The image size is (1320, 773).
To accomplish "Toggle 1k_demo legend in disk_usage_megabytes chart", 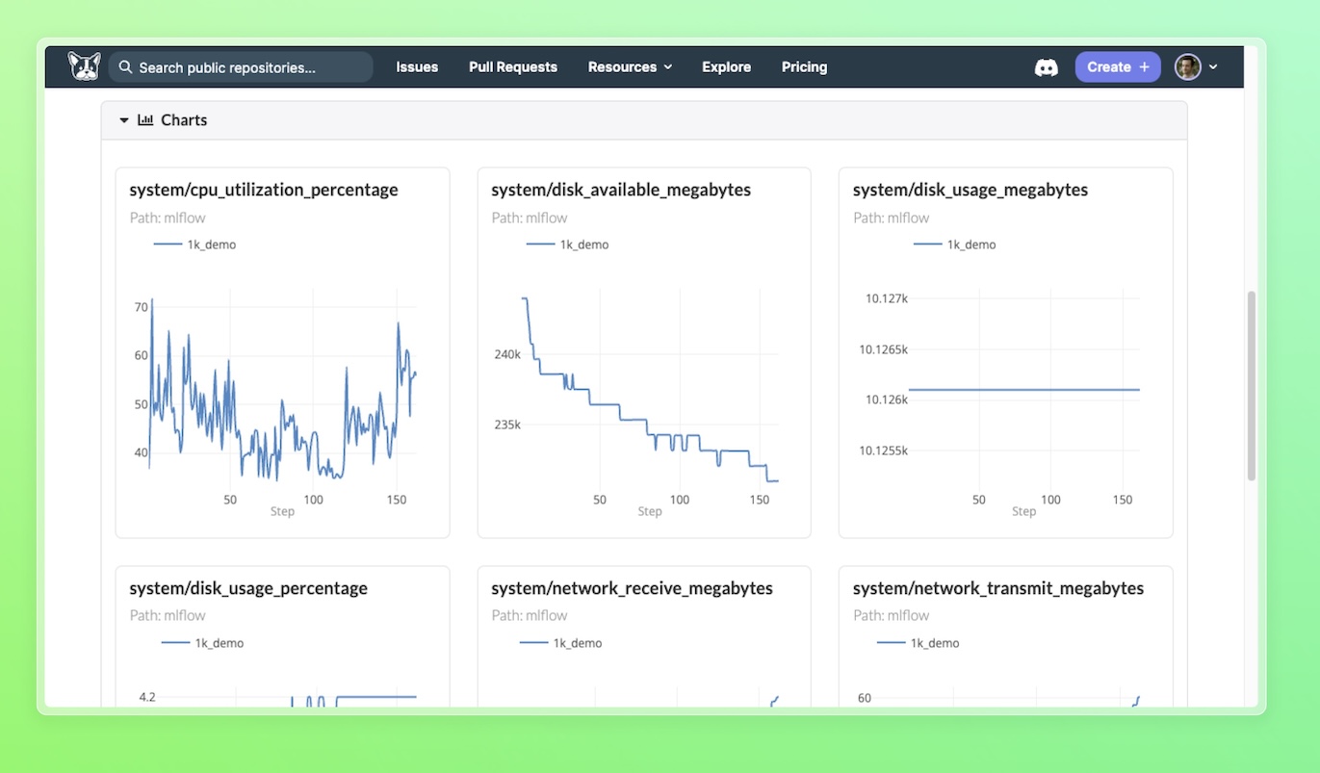I will (955, 245).
